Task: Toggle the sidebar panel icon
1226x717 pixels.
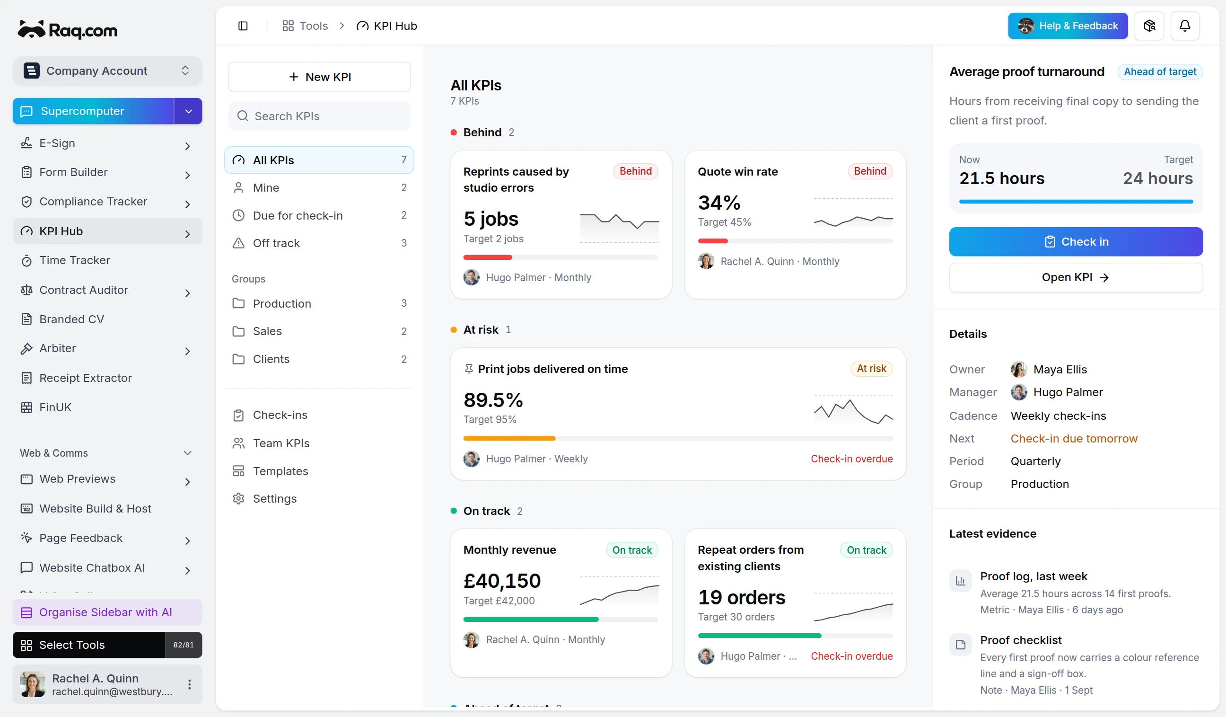Action: coord(243,26)
